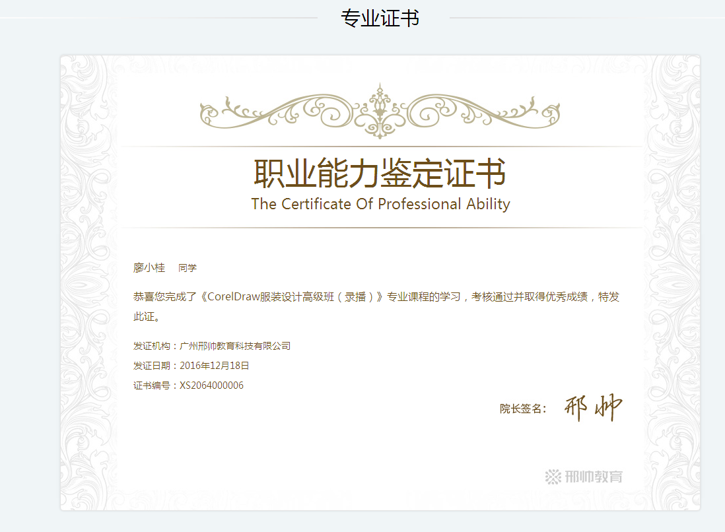Select the student name 廖小桂

tap(149, 267)
